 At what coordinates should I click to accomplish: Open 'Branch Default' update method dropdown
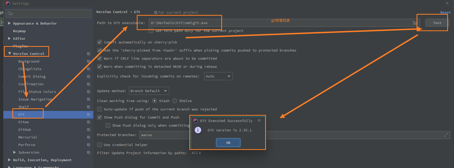149,91
